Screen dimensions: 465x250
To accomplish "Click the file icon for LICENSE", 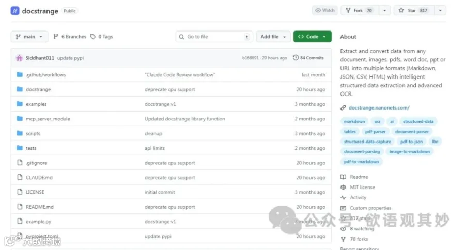I will (20, 192).
